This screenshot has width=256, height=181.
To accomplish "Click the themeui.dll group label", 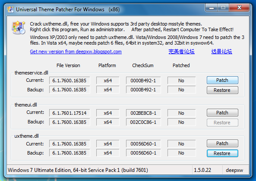I will click(26, 105).
